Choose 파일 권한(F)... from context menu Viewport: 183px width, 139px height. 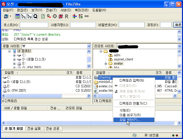(x=134, y=120)
